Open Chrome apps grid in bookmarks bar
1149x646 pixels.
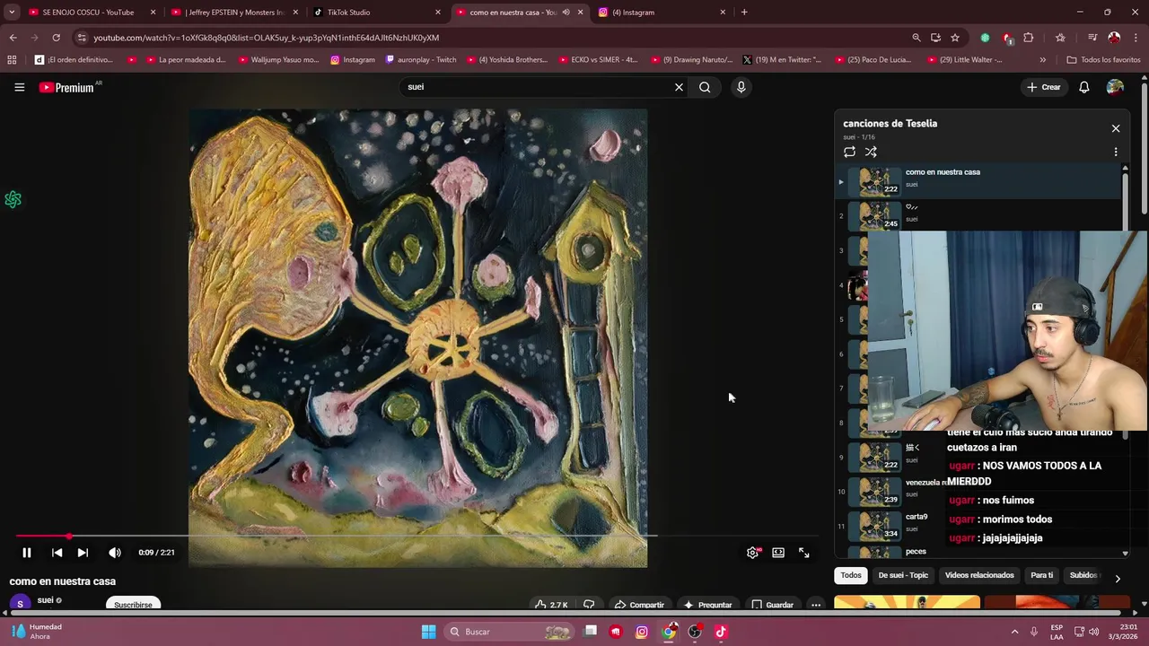[x=12, y=60]
